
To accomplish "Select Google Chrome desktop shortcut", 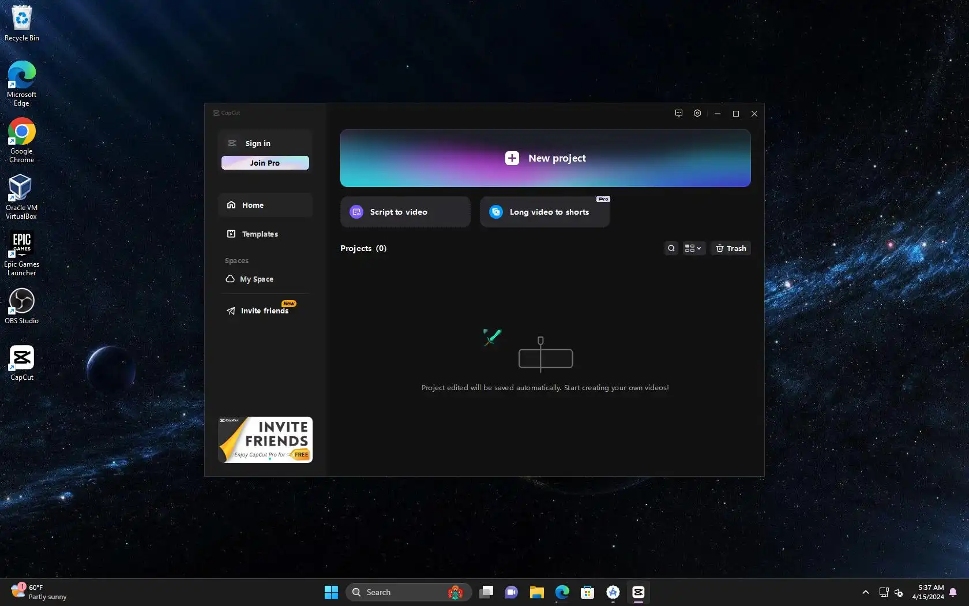I will pos(22,140).
